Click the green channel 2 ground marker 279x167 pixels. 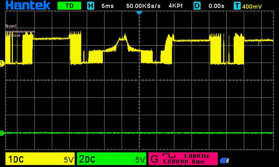tap(2, 133)
